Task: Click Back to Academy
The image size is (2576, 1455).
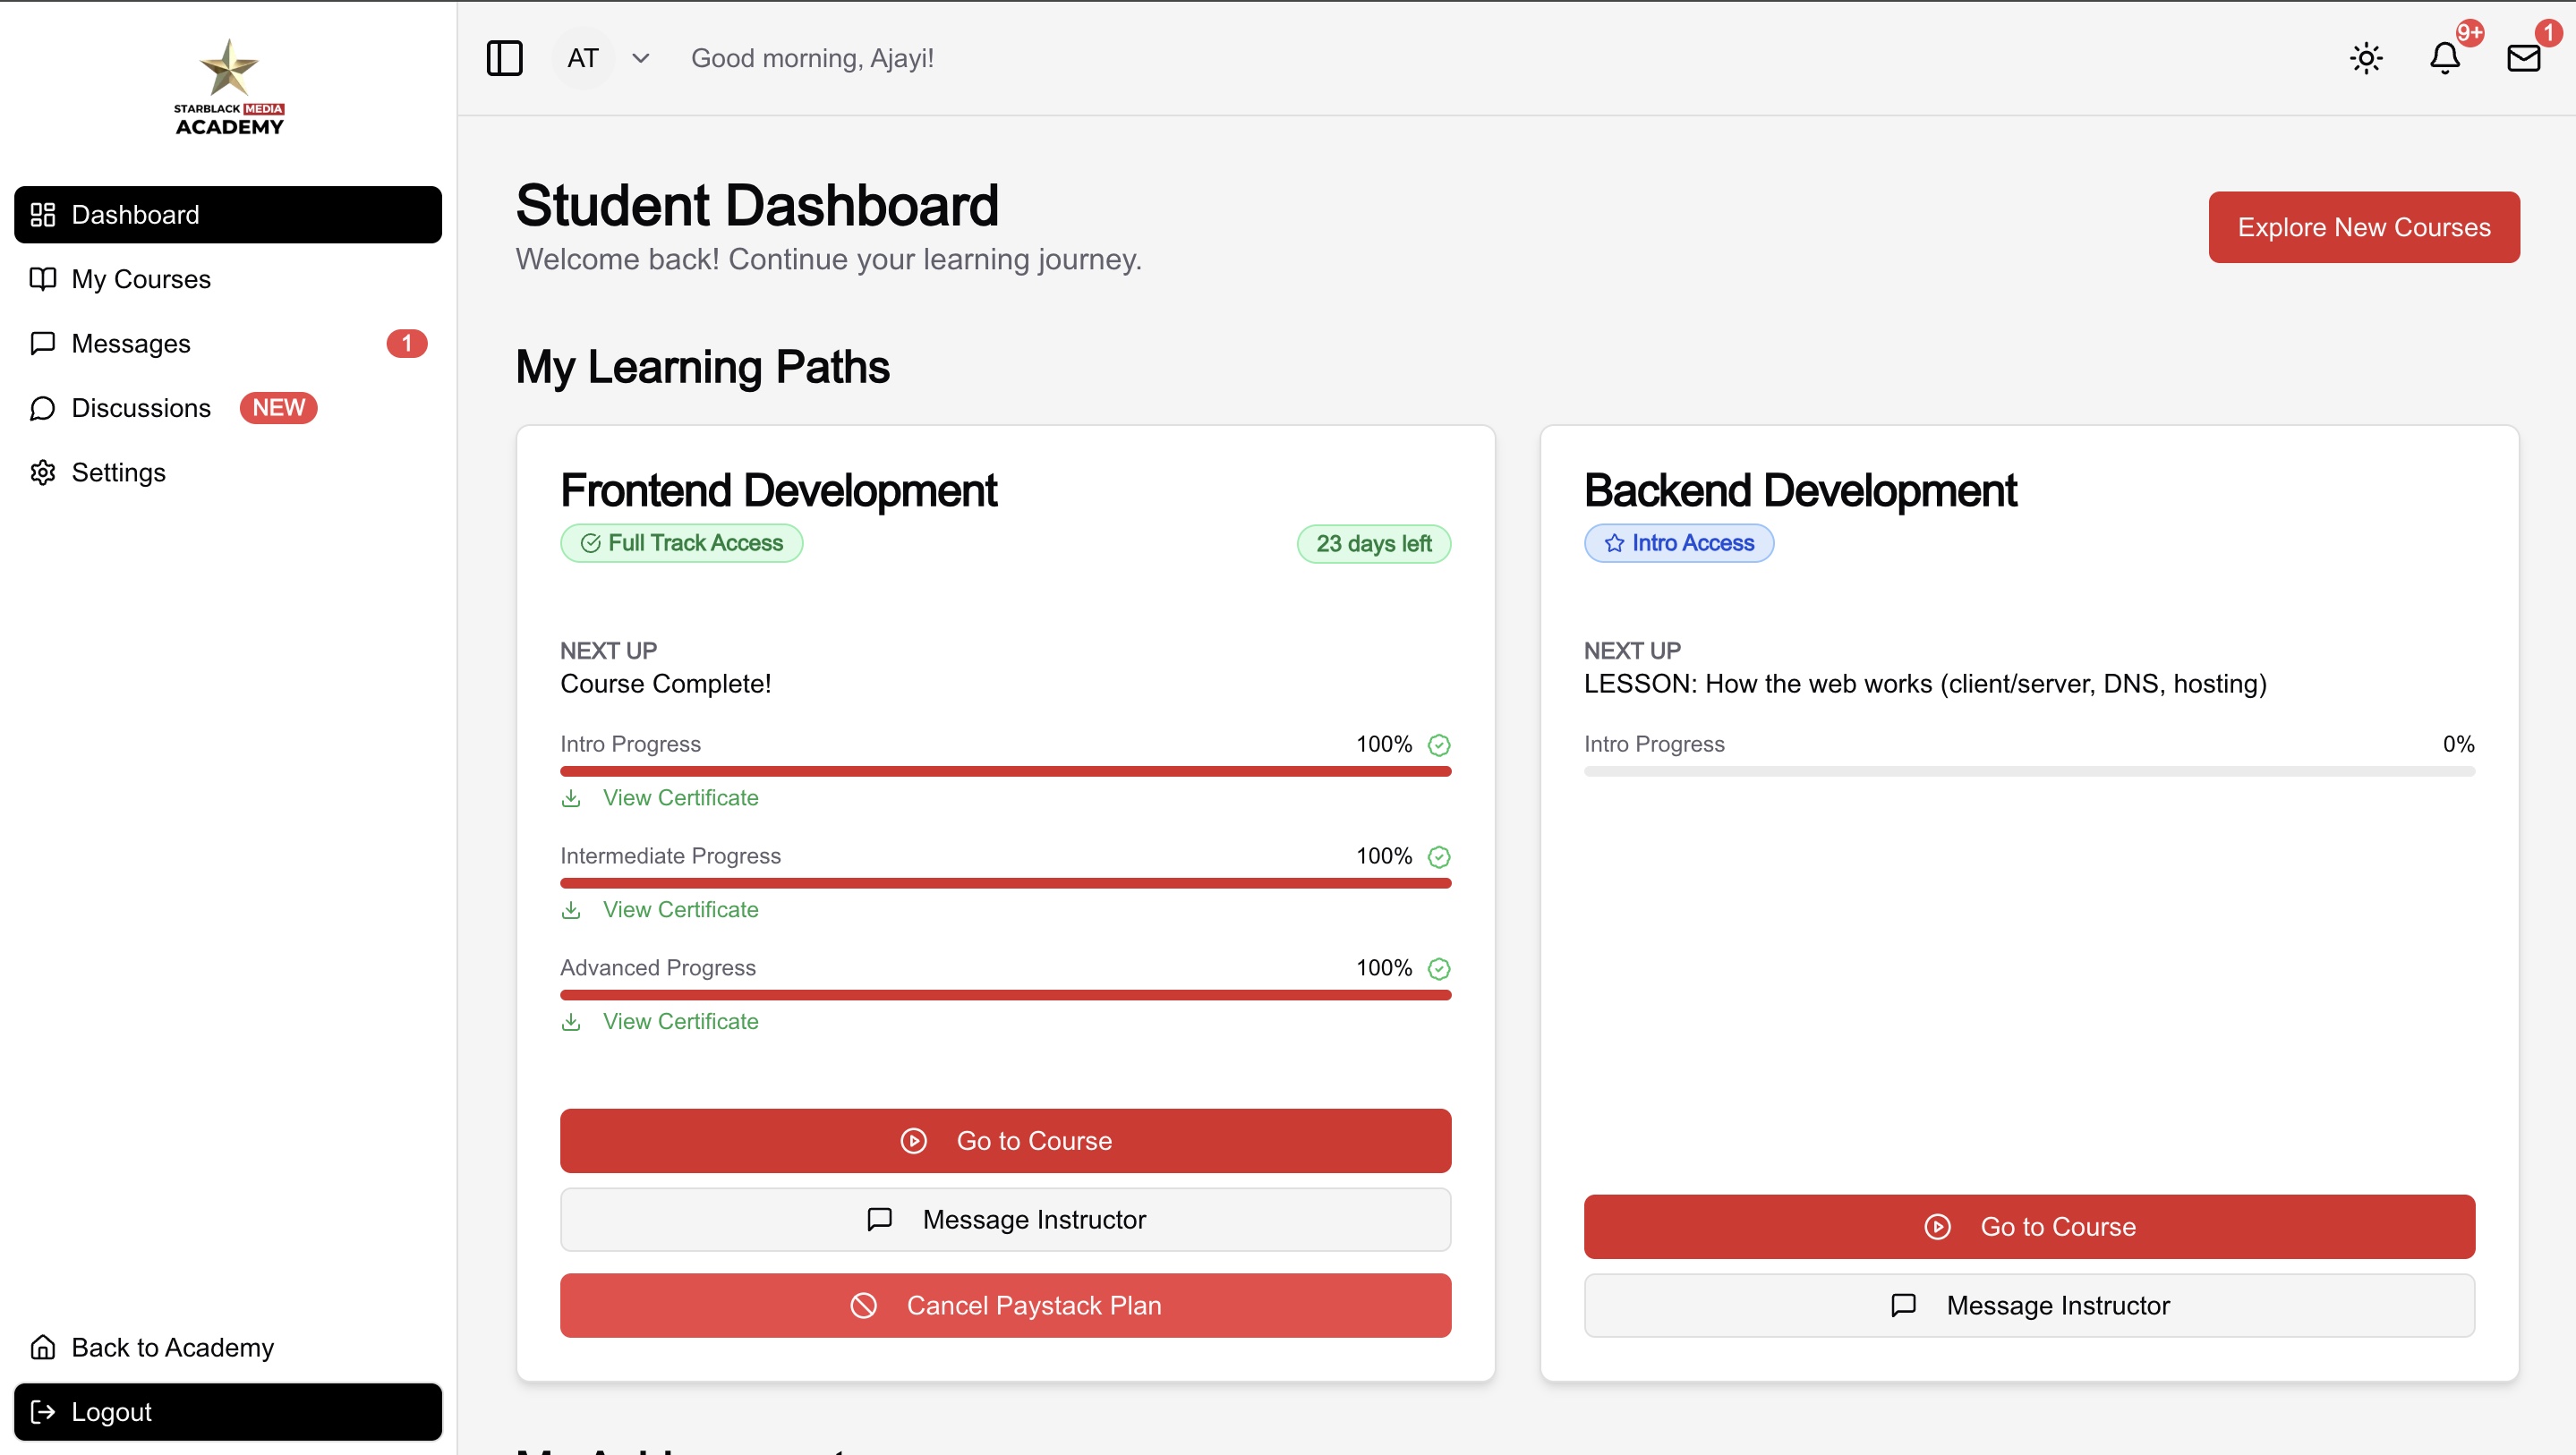Action: click(172, 1347)
